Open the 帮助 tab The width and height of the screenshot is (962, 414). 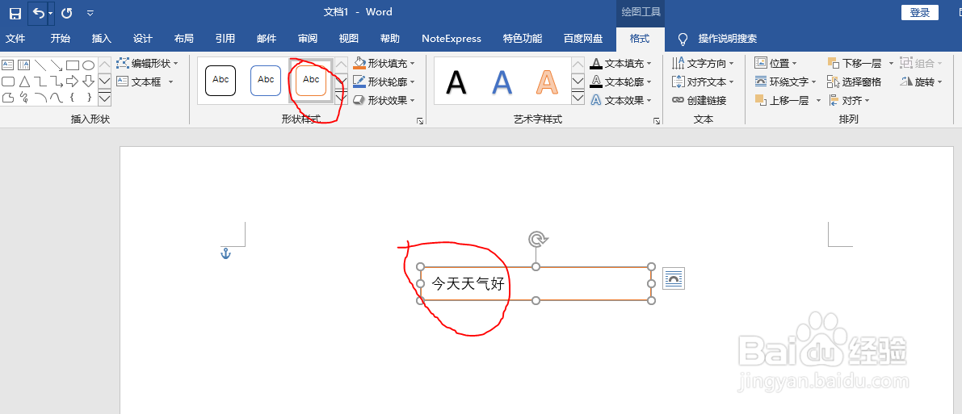[389, 39]
